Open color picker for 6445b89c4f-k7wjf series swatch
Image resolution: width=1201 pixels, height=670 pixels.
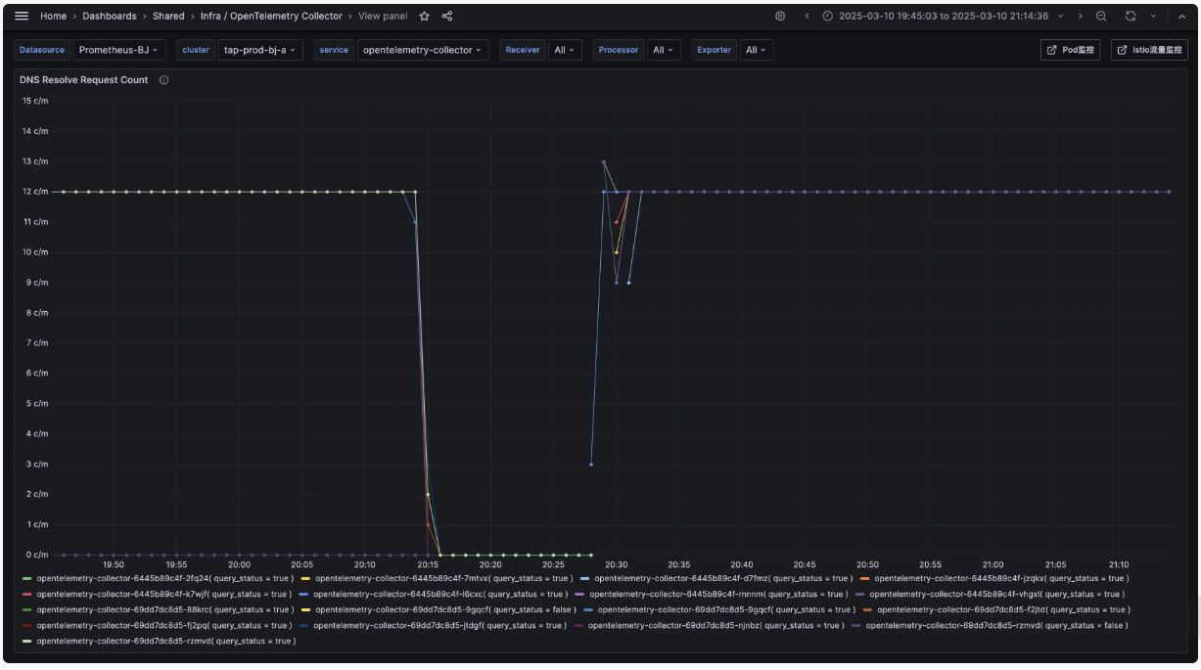[26, 595]
